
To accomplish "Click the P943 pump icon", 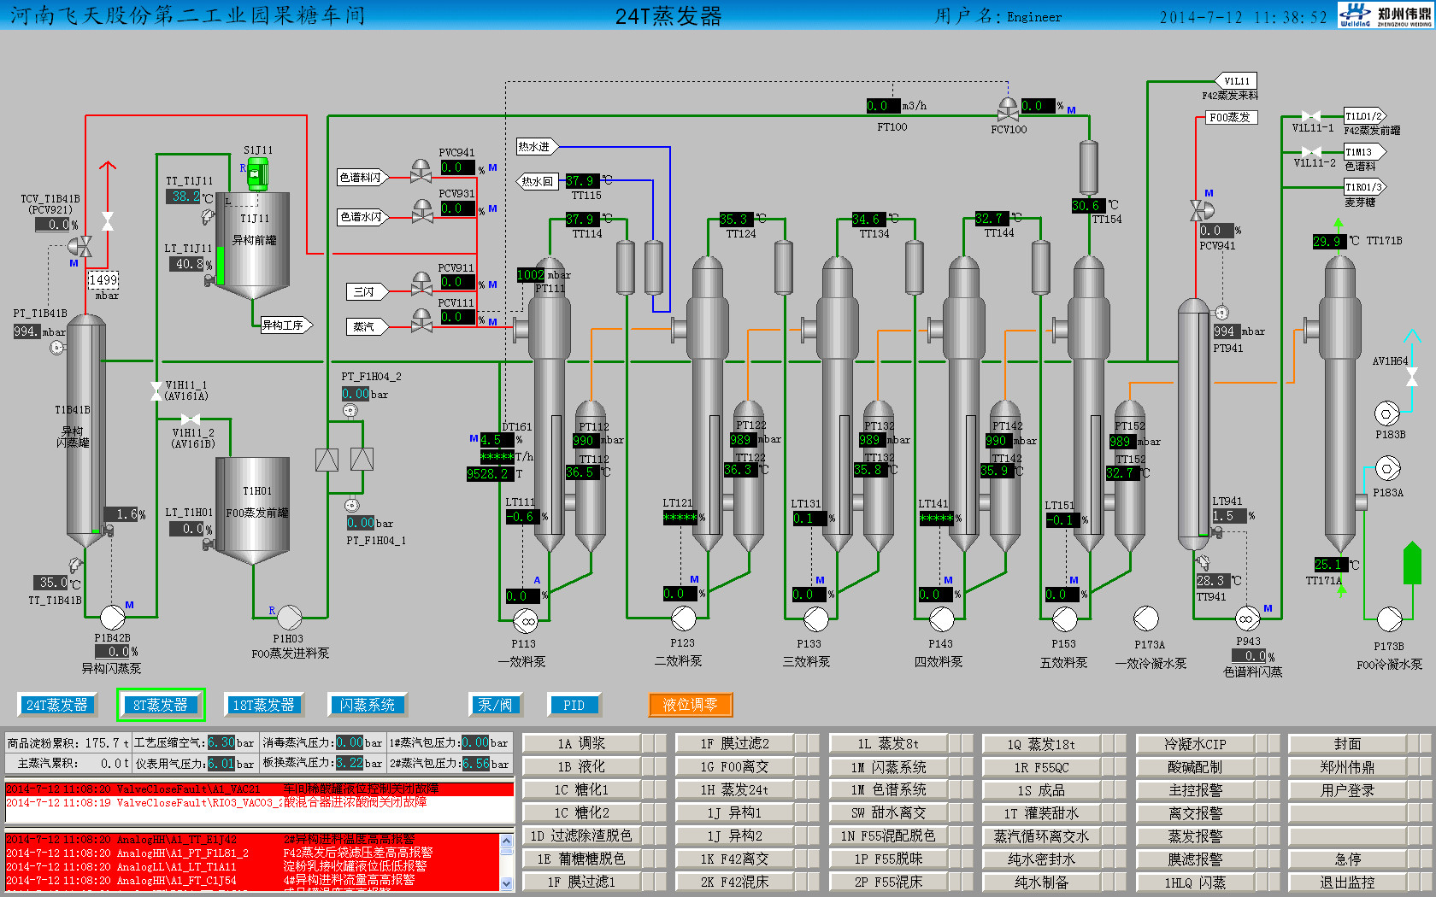I will click(1246, 619).
